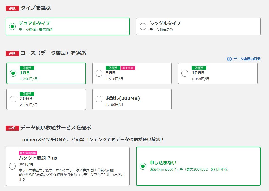Viewport: 269px width, 191px height.
Task: Click the パケット放題 Plus description text
Action: (71, 175)
